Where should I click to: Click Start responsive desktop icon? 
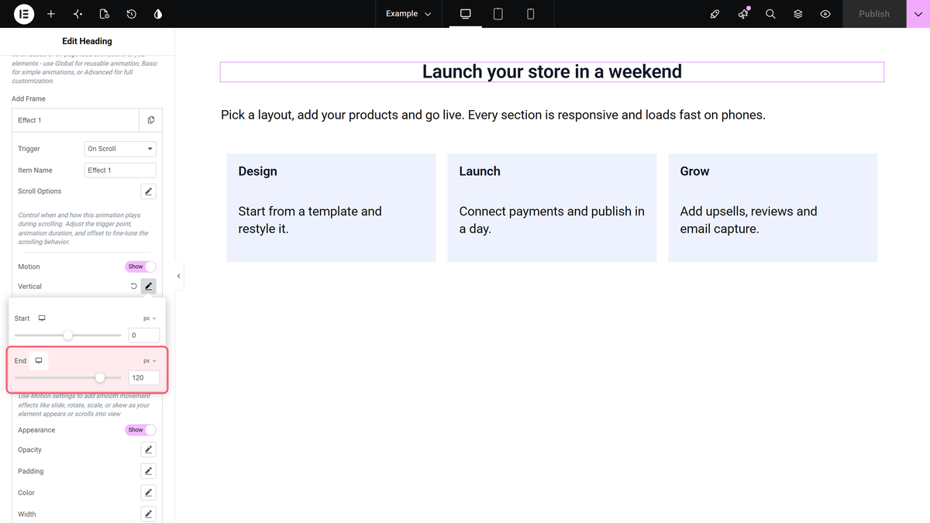(43, 318)
